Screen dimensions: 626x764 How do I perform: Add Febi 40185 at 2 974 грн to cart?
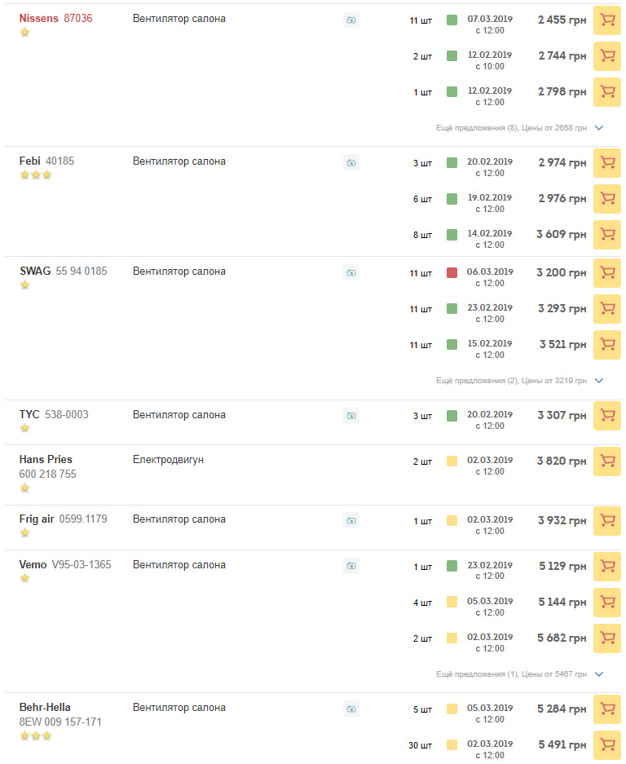607,163
